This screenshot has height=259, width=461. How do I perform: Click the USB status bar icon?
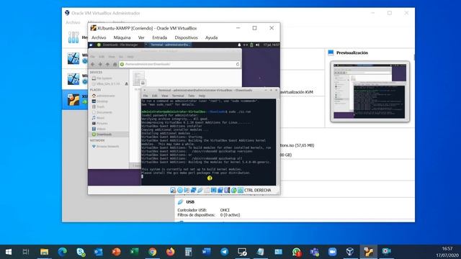[200, 190]
